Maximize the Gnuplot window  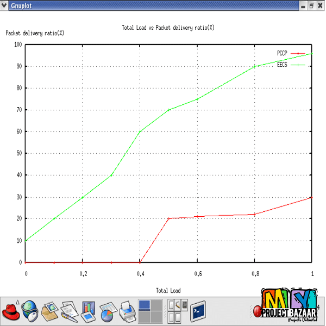pos(311,5)
